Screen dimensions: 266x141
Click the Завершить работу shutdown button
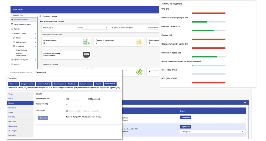(x=27, y=84)
